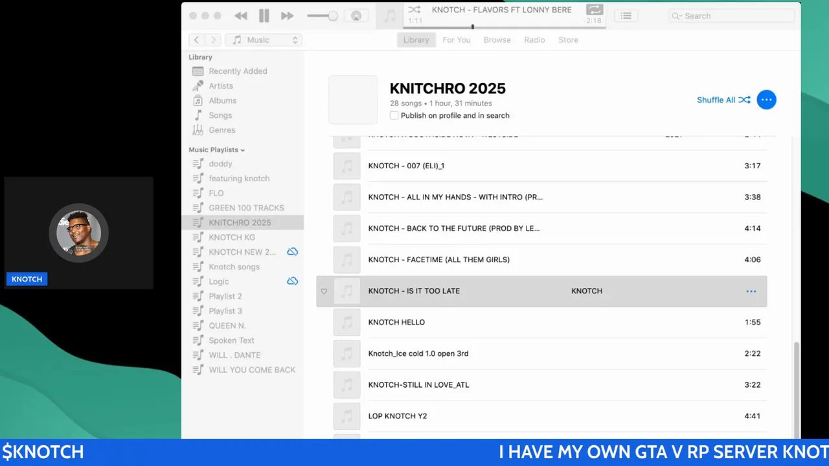Screen dimensions: 829x466
Task: Select track KNOTCH - ALL IN MY HANDS
Action: pyautogui.click(x=541, y=197)
